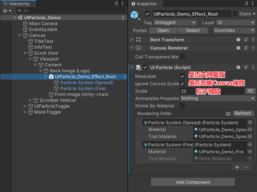The image size is (257, 192).
Task: Click the prefab Select button
Action: point(193,30)
